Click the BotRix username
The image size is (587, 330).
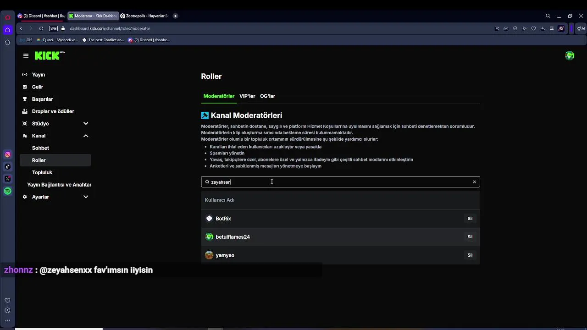click(x=223, y=219)
